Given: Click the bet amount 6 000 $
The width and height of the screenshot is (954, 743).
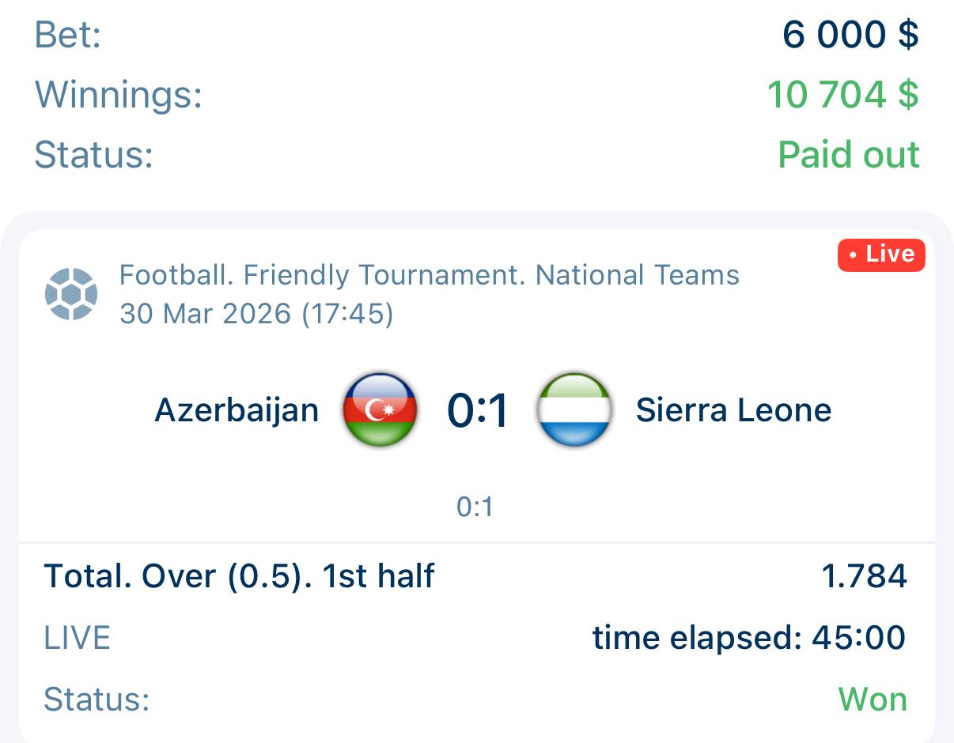Looking at the screenshot, I should [x=850, y=35].
